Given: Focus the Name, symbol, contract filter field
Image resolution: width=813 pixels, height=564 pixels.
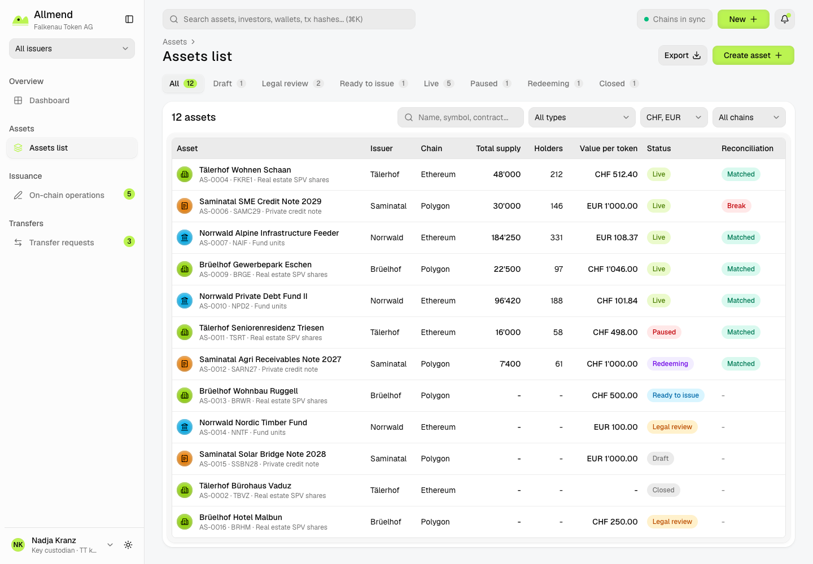Looking at the screenshot, I should click(x=461, y=117).
